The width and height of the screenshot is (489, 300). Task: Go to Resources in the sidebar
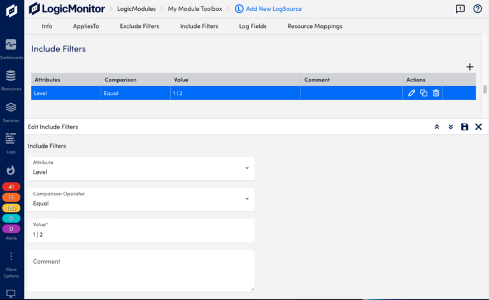point(11,80)
